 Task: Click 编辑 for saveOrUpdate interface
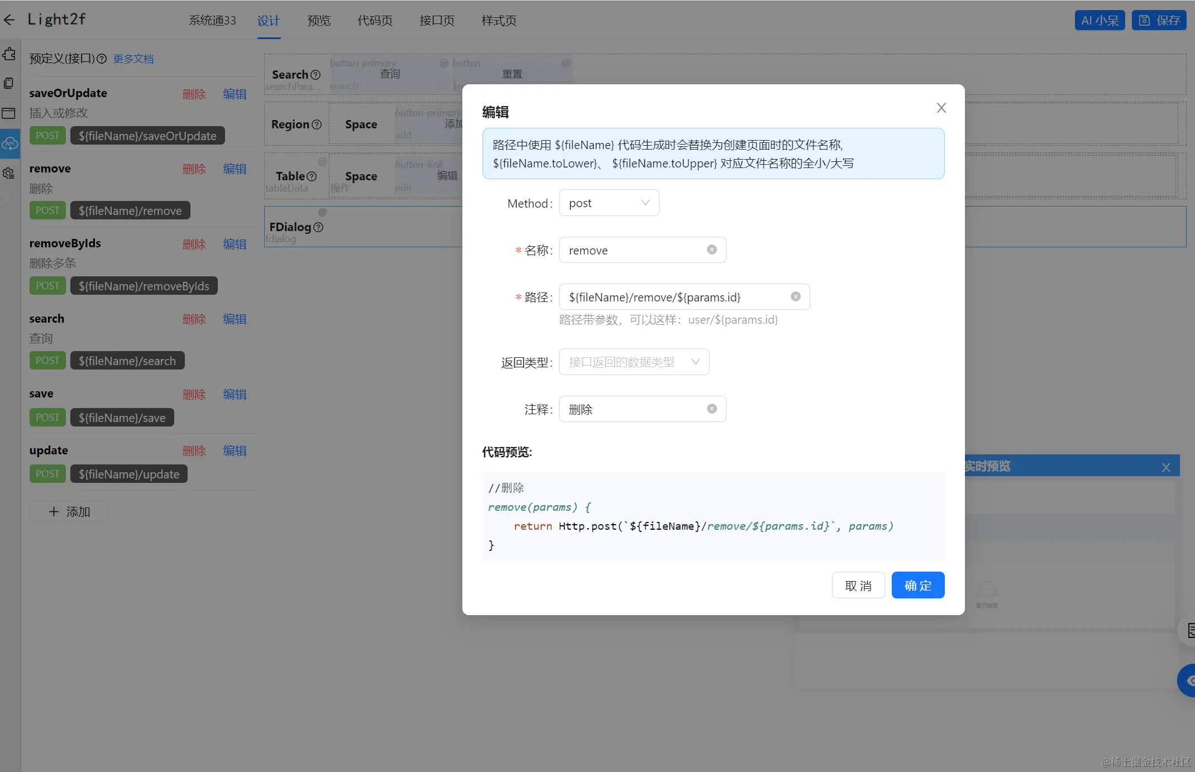(x=235, y=94)
